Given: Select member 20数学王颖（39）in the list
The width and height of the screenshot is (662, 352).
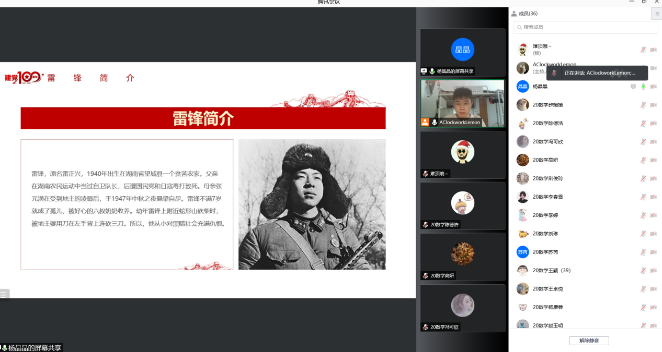Looking at the screenshot, I should point(552,270).
